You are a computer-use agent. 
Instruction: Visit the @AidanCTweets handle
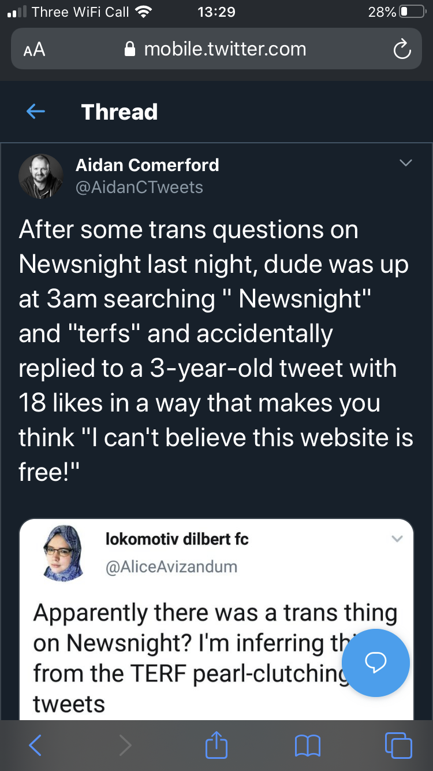click(139, 187)
